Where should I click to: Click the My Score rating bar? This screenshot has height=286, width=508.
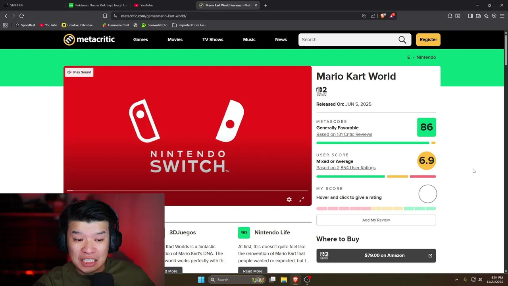point(376,209)
